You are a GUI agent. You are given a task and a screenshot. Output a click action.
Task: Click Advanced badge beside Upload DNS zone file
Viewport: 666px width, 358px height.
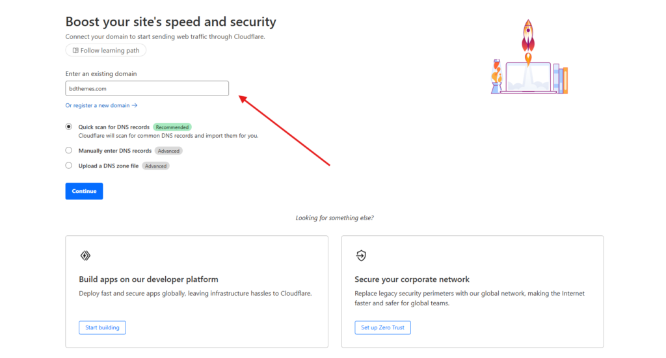[x=156, y=166]
